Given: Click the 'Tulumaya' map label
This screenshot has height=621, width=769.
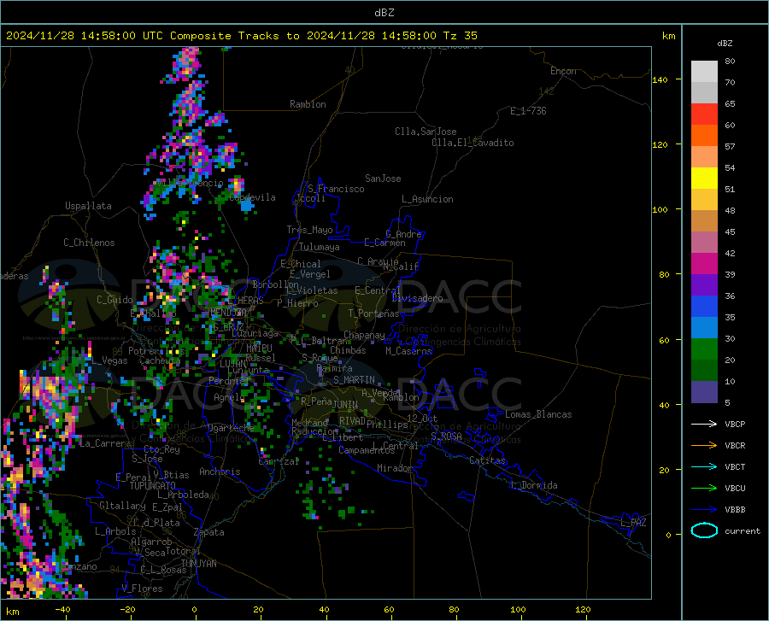Looking at the screenshot, I should (320, 247).
